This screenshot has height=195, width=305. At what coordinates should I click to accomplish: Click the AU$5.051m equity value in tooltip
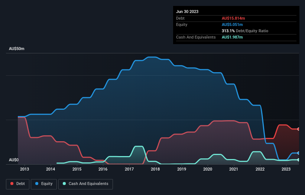click(x=232, y=24)
